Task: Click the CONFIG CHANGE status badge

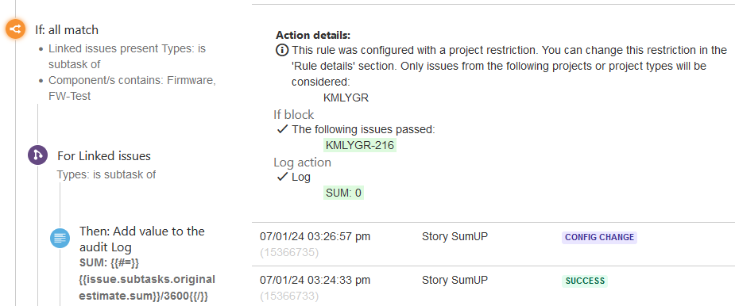Action: click(x=600, y=237)
